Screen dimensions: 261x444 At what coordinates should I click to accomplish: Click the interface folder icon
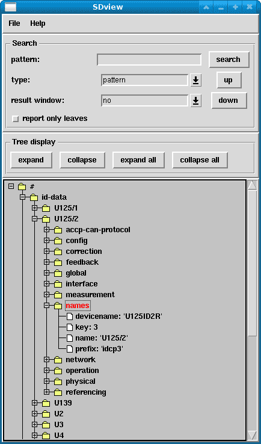pos(58,284)
